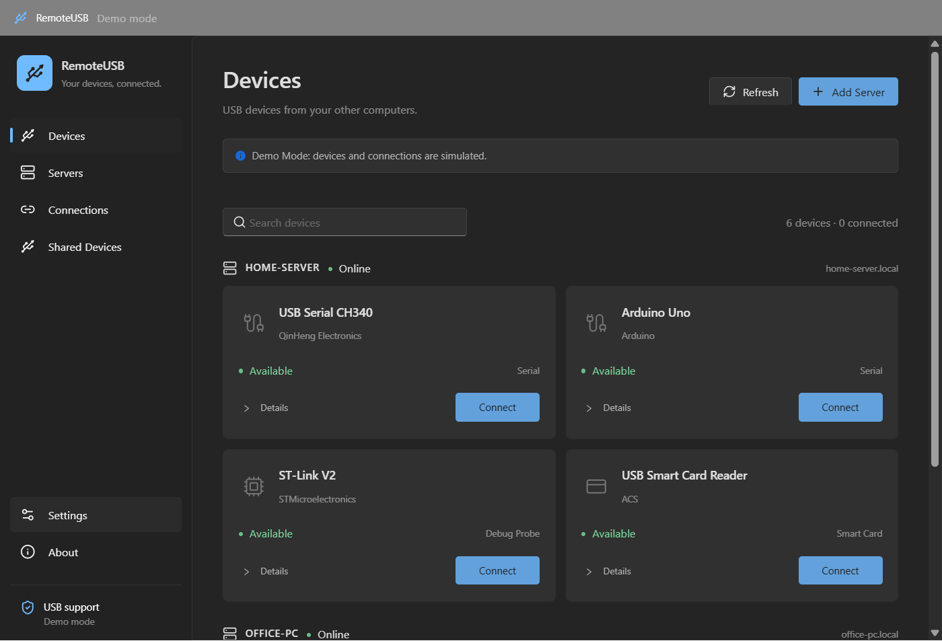The height and width of the screenshot is (641, 942).
Task: Click the search magnifier icon
Action: click(239, 223)
